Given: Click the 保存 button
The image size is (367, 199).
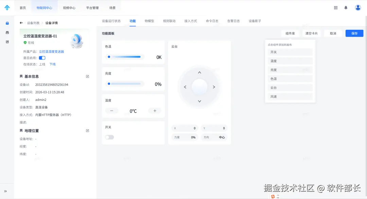Looking at the screenshot, I should [x=354, y=33].
